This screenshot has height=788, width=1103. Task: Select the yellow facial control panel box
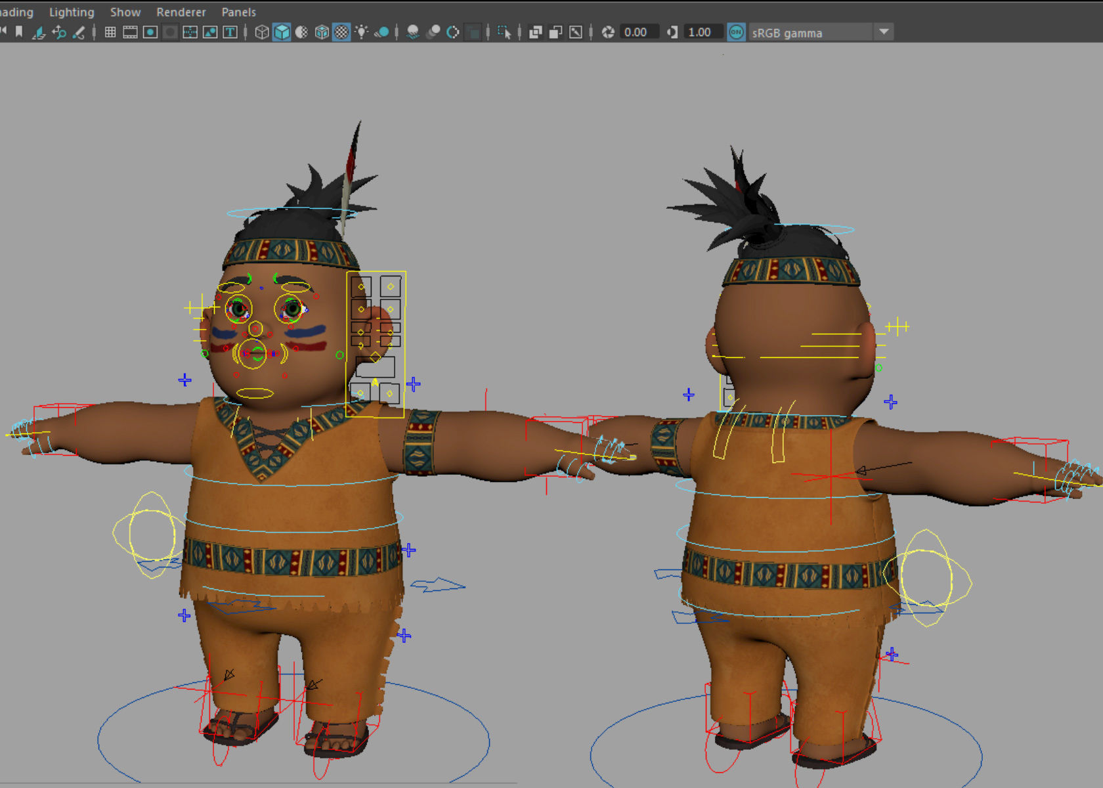pos(376,344)
